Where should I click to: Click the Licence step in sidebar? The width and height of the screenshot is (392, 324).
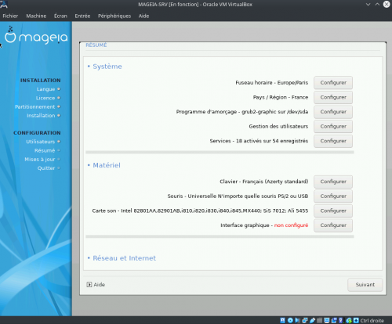(x=45, y=98)
